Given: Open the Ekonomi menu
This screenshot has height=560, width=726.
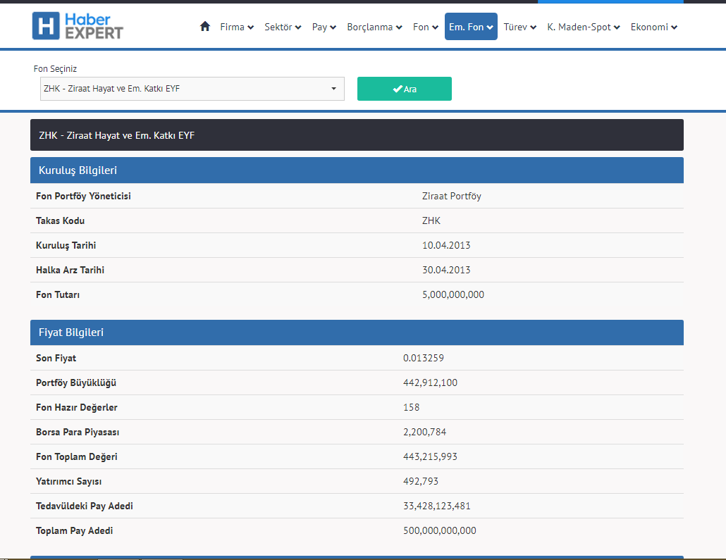Looking at the screenshot, I should 653,27.
